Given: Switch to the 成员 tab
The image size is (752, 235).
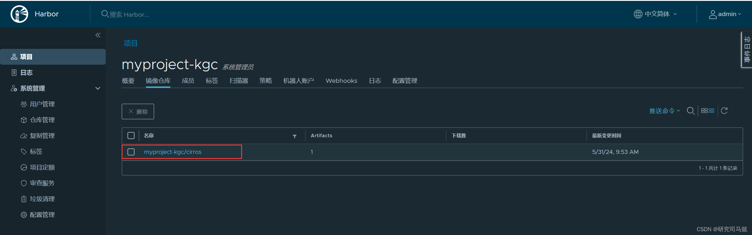Looking at the screenshot, I should [x=188, y=81].
